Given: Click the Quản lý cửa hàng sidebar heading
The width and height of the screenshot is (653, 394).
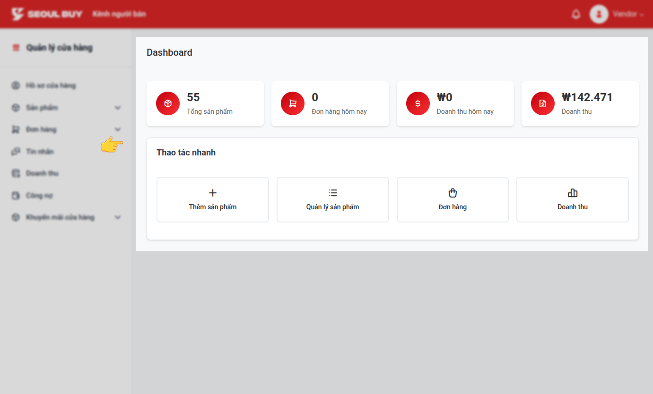Looking at the screenshot, I should [x=59, y=48].
